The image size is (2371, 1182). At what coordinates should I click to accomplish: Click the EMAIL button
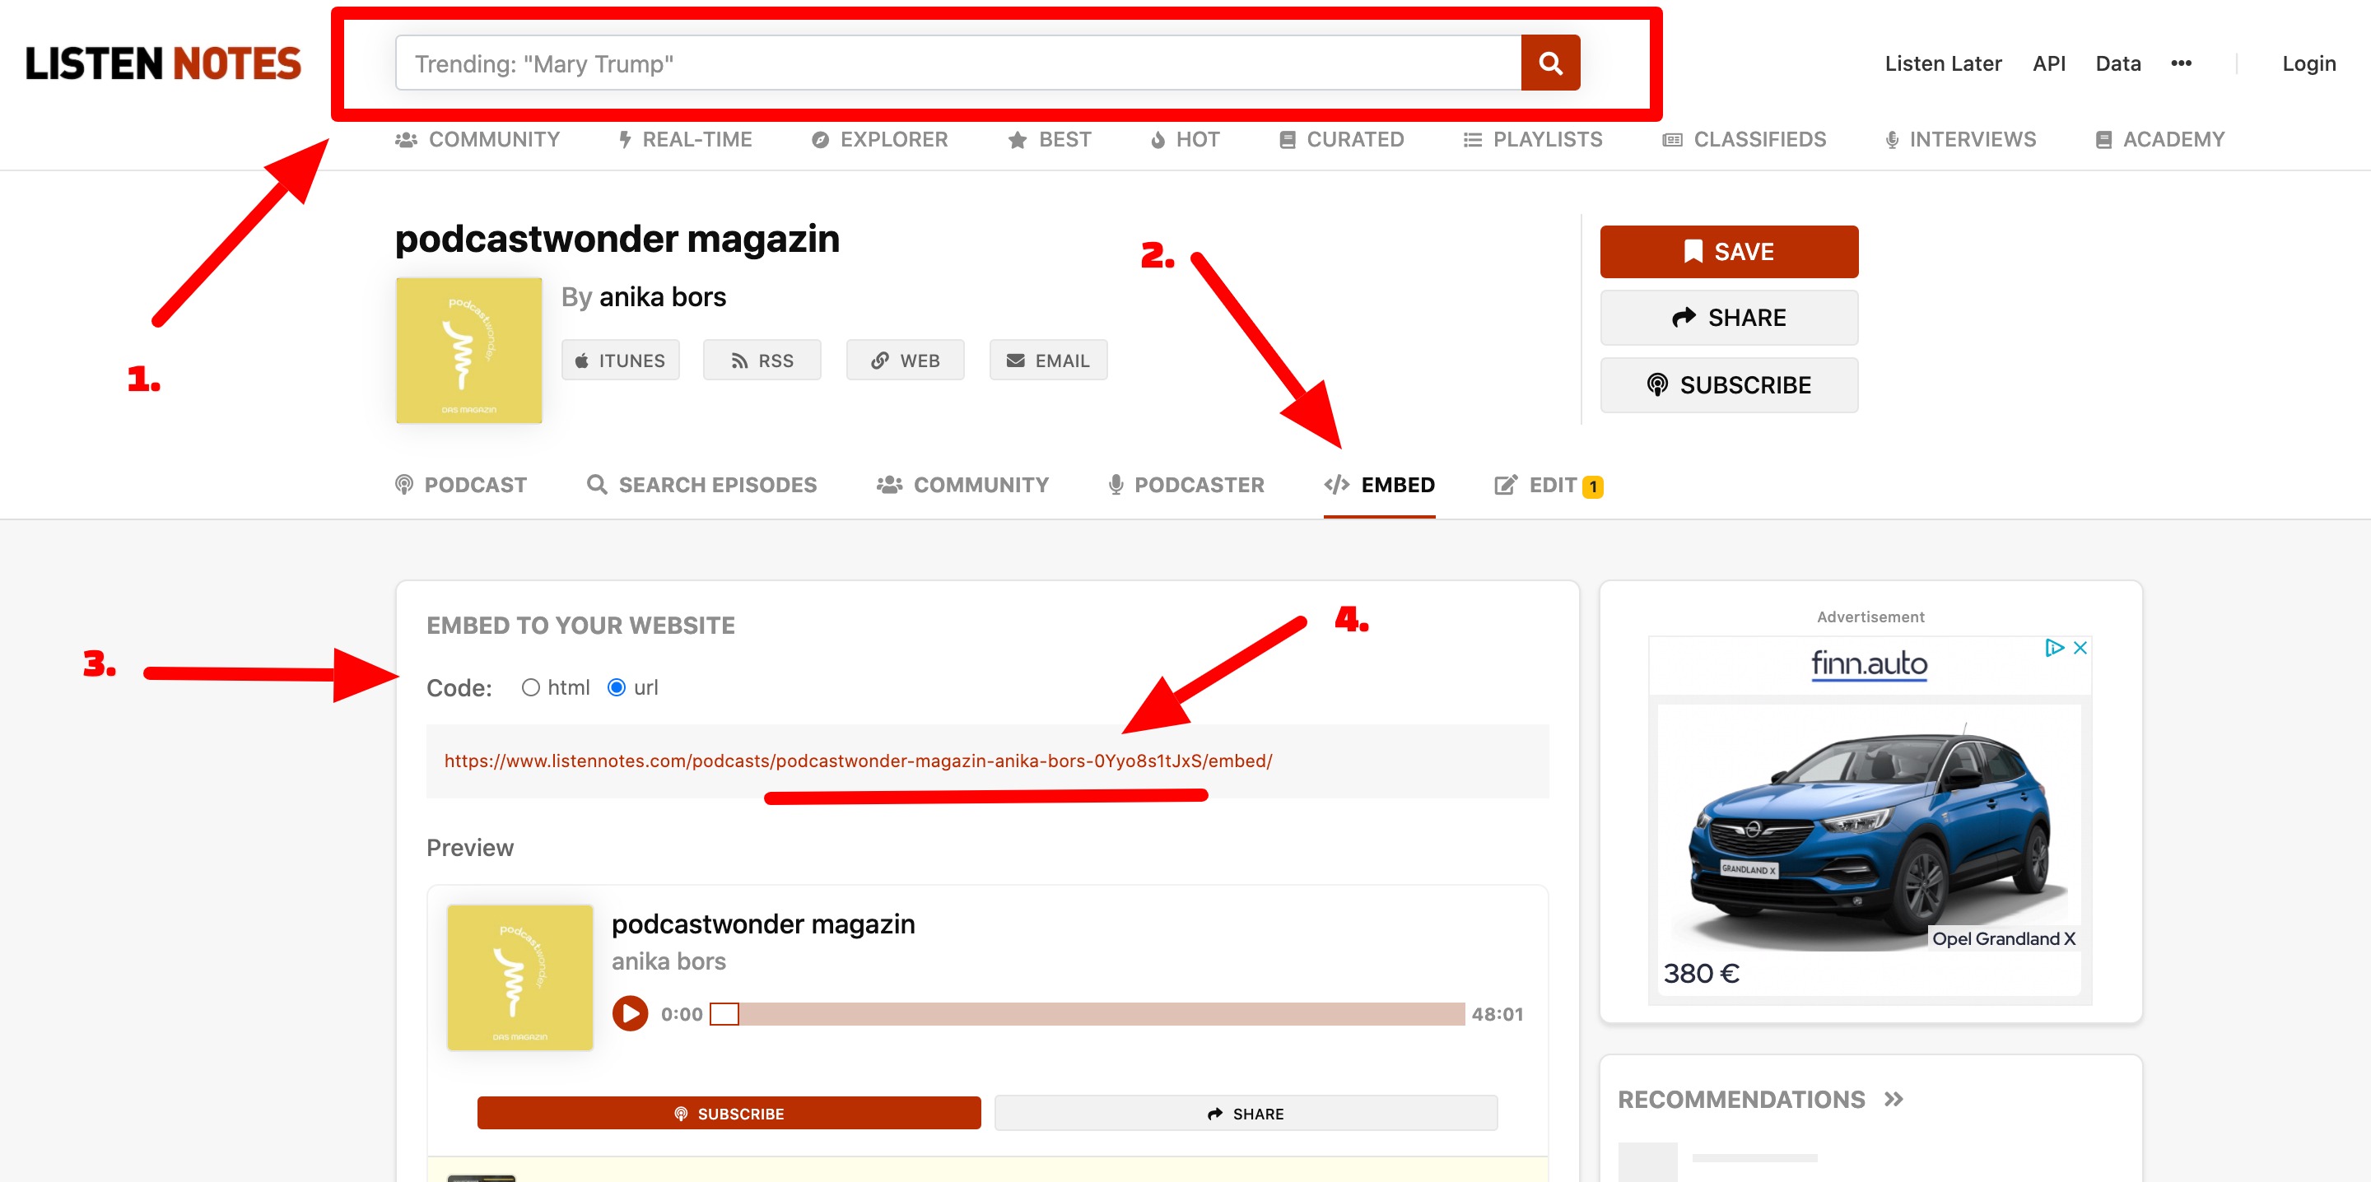pyautogui.click(x=1048, y=360)
